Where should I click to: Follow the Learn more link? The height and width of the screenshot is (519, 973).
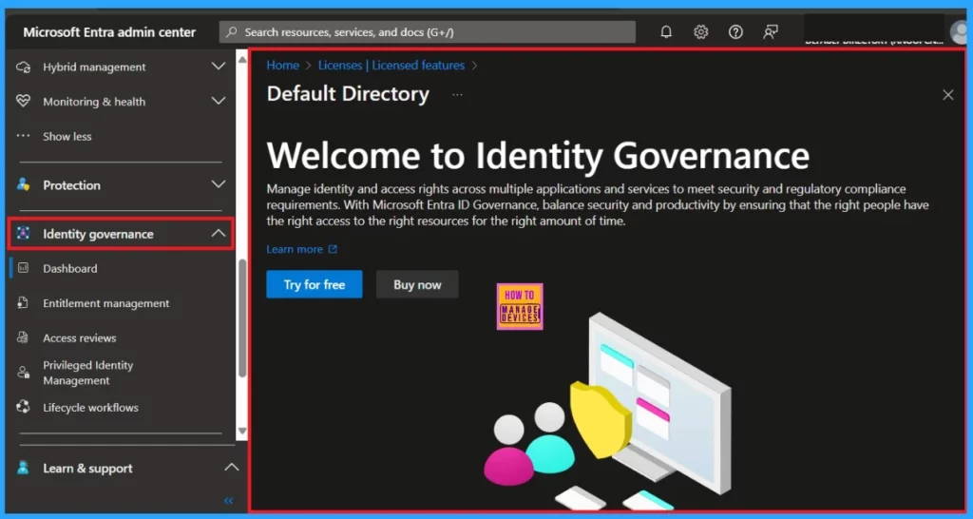tap(295, 249)
